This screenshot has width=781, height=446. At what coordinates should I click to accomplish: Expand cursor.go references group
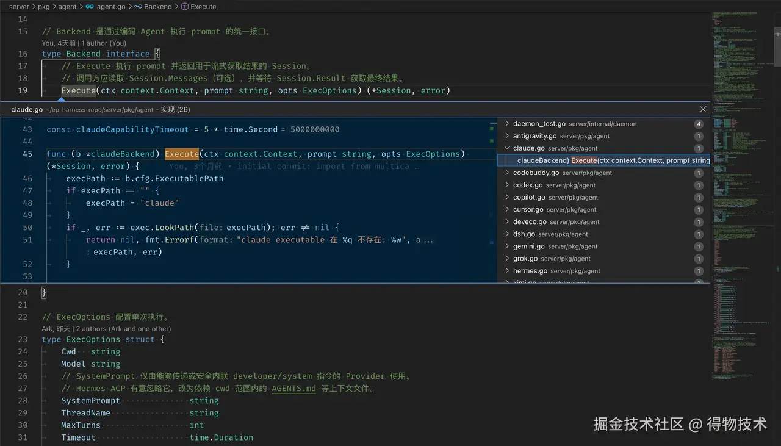click(507, 209)
